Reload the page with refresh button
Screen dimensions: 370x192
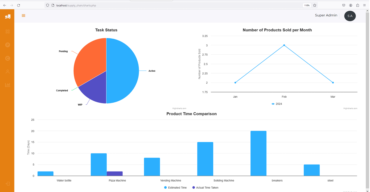pos(18,5)
